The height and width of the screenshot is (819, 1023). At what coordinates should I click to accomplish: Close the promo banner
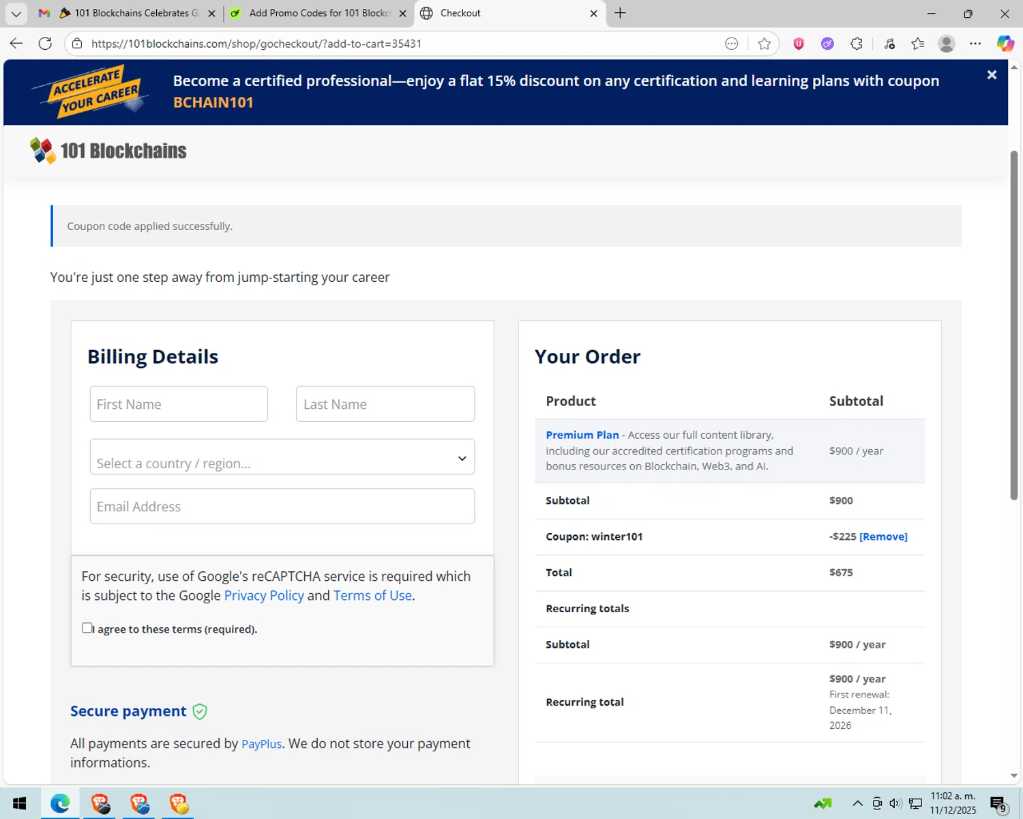pos(992,75)
